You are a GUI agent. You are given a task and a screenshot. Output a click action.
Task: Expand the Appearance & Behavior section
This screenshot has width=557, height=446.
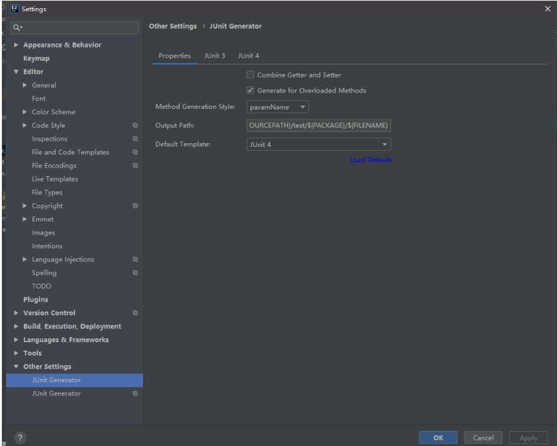[16, 45]
